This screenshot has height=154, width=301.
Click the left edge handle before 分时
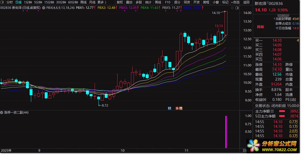pos(3,2)
